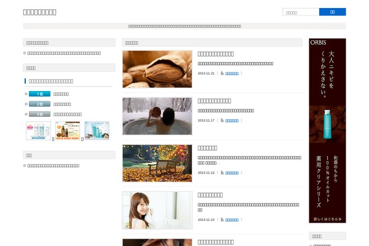Open product image with teal tubes and bottles

click(97, 130)
